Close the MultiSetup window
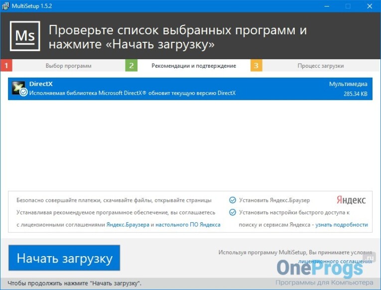381x290 pixels. click(370, 6)
